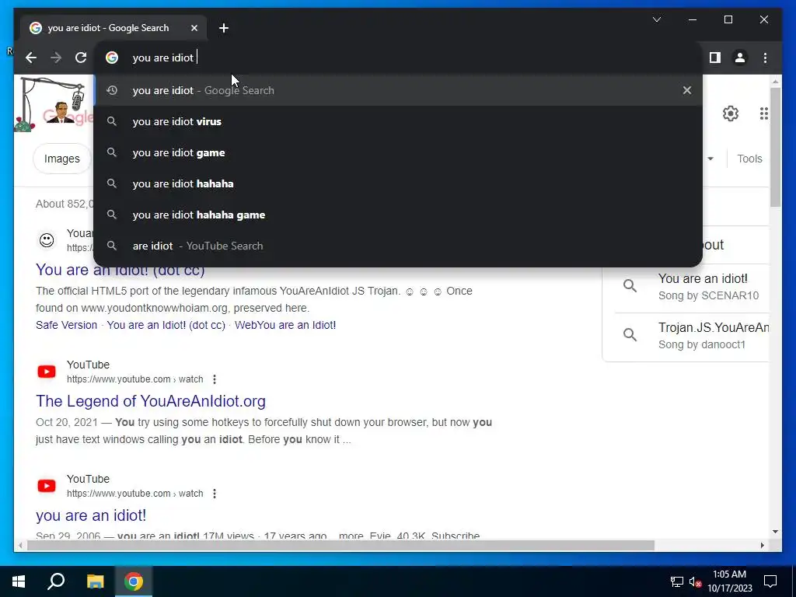Viewport: 796px width, 597px height.
Task: Select the history suggestion 'you are idiot - Google Search'
Action: click(x=398, y=90)
